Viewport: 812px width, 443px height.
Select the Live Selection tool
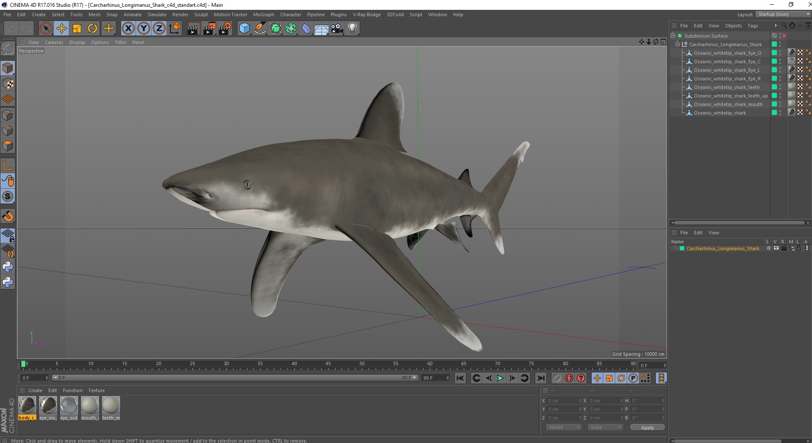coord(46,29)
